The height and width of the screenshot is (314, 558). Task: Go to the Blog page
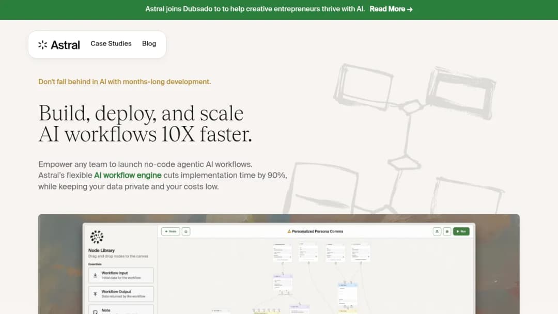(149, 43)
